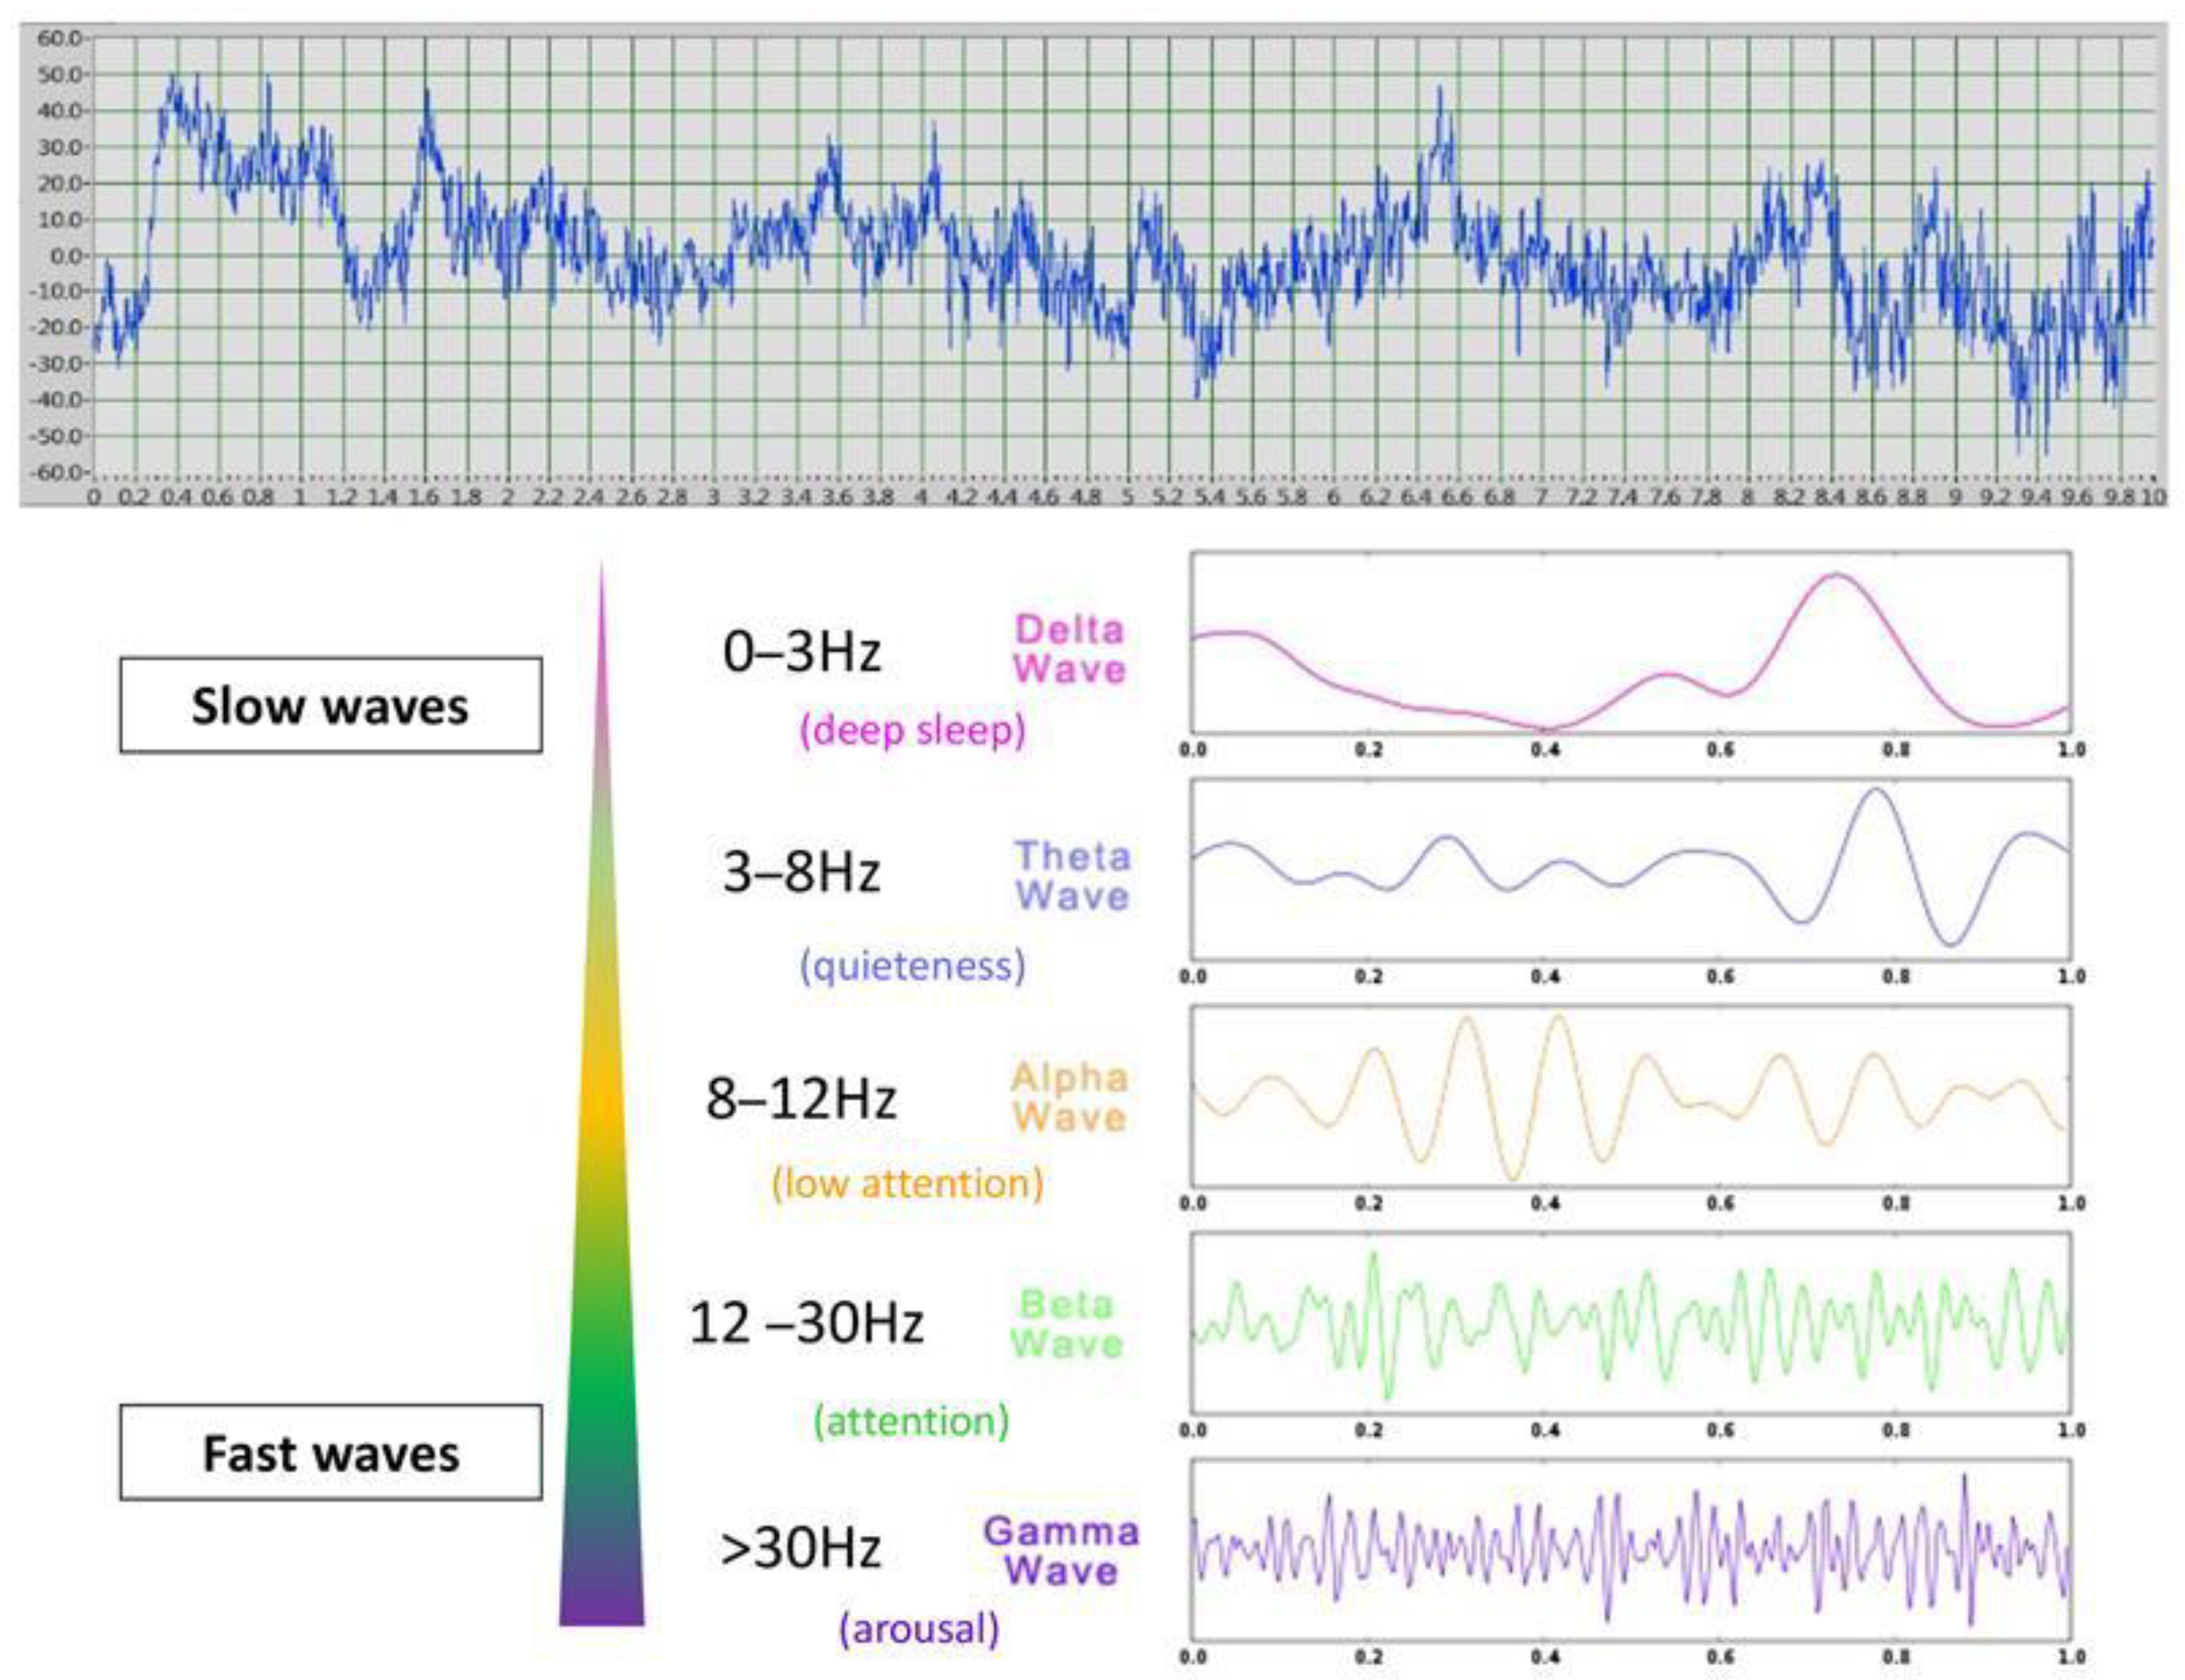The width and height of the screenshot is (2185, 1680).
Task: Click the (arousal) caption
Action: coord(918,1629)
